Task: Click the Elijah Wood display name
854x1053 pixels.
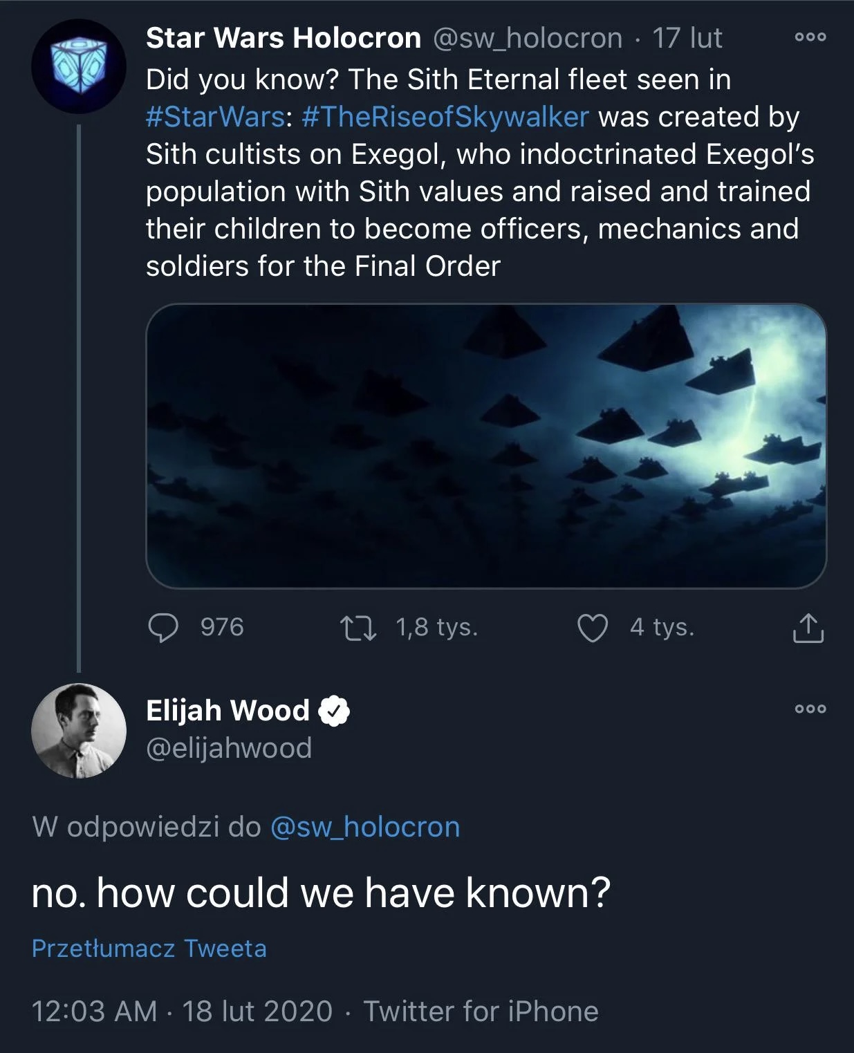Action: click(228, 711)
